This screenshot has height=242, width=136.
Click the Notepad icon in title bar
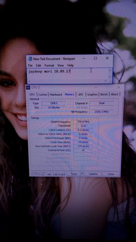[30, 59]
